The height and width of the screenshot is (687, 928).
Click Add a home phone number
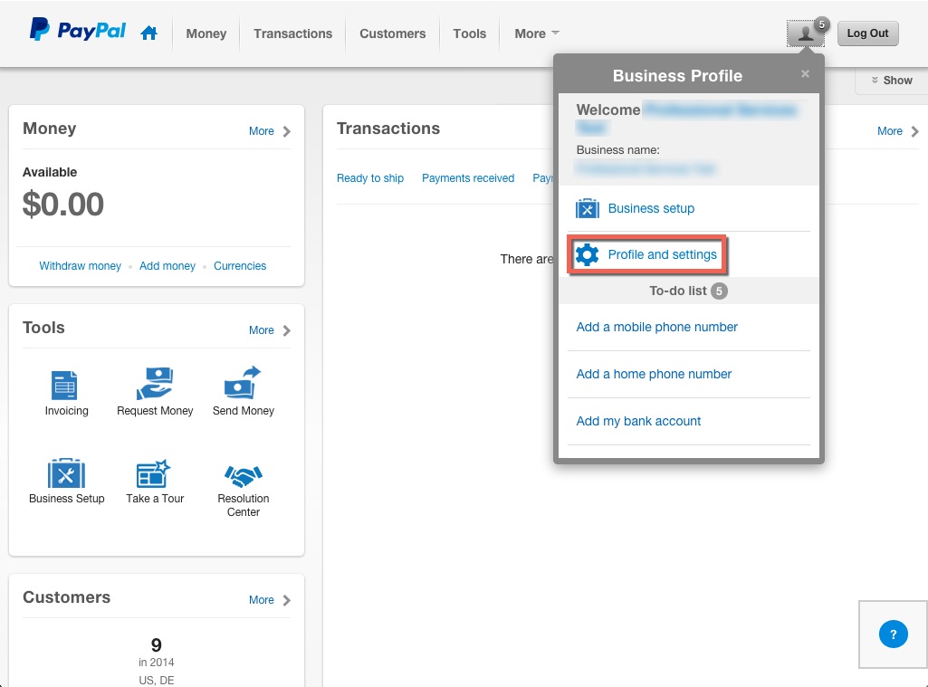coord(654,374)
